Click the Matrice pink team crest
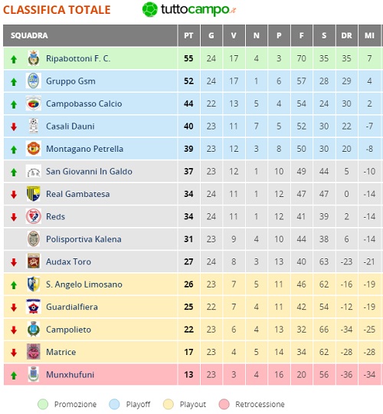The image size is (383, 414). (34, 352)
